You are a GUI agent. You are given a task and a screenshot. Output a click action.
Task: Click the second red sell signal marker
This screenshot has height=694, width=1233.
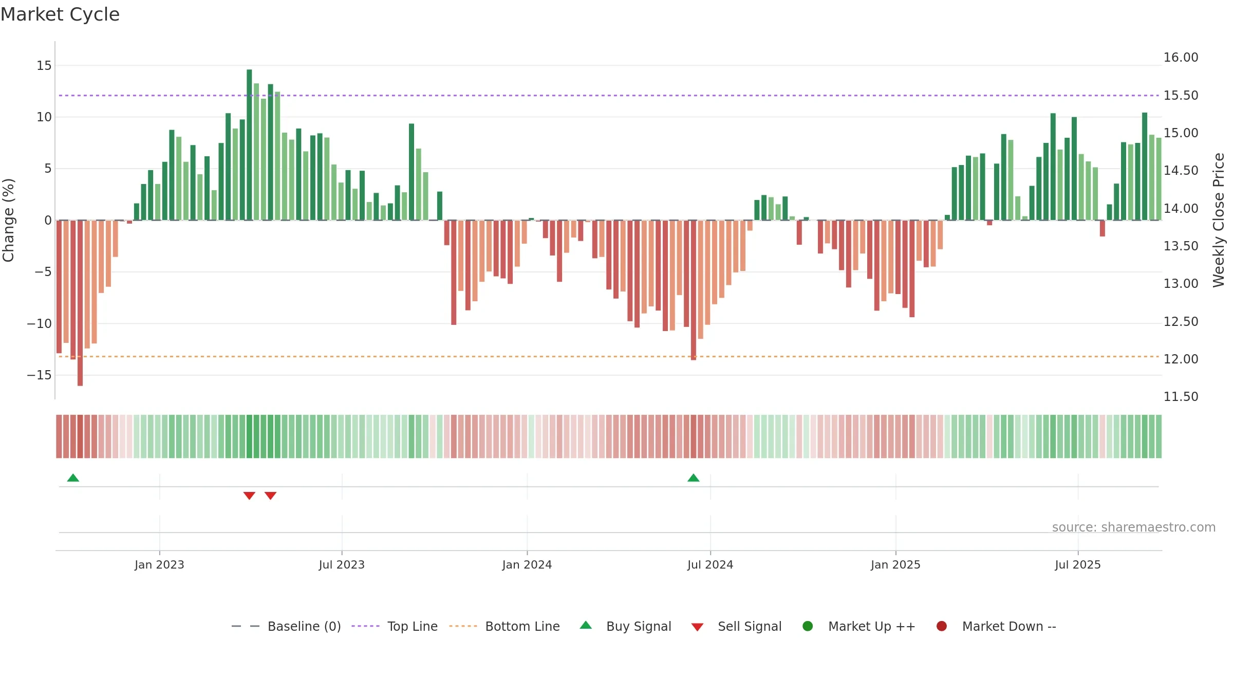[271, 496]
